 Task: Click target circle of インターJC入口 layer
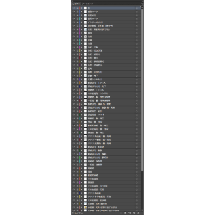click(136, 22)
